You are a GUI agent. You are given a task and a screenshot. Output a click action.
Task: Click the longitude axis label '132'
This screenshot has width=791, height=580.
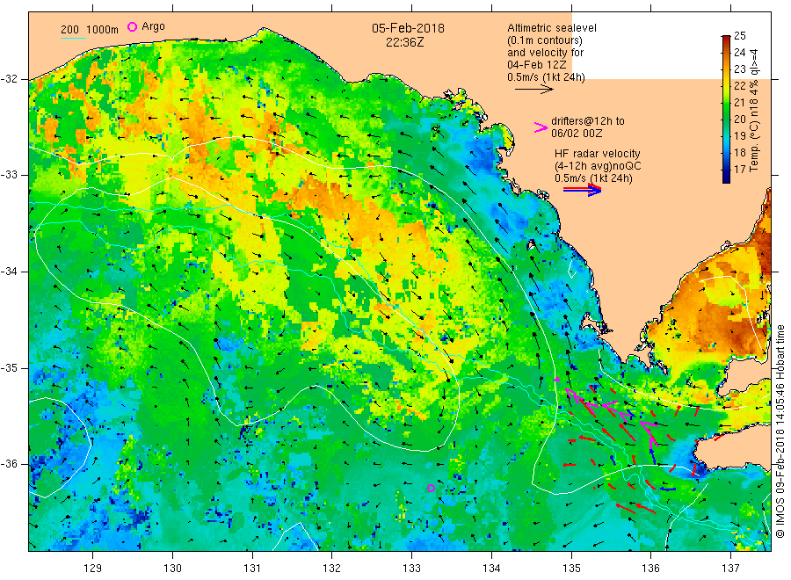click(332, 569)
